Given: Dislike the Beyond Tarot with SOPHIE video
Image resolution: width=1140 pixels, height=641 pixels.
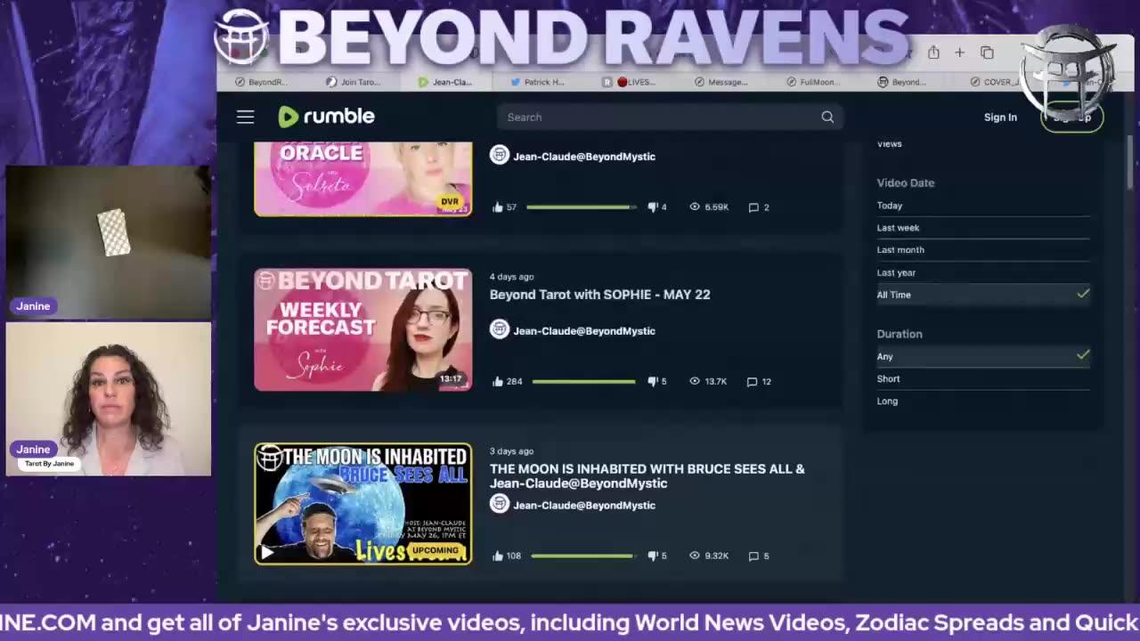Looking at the screenshot, I should click(x=653, y=381).
